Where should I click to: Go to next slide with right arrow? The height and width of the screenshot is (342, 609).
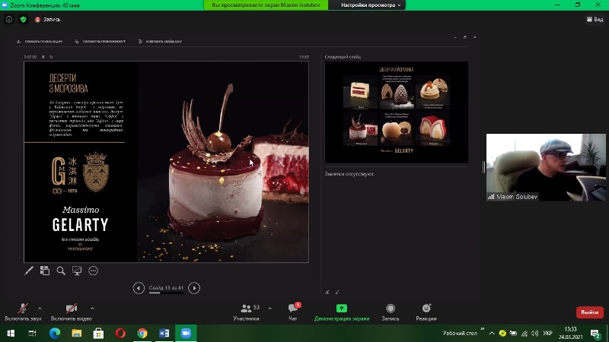(194, 287)
